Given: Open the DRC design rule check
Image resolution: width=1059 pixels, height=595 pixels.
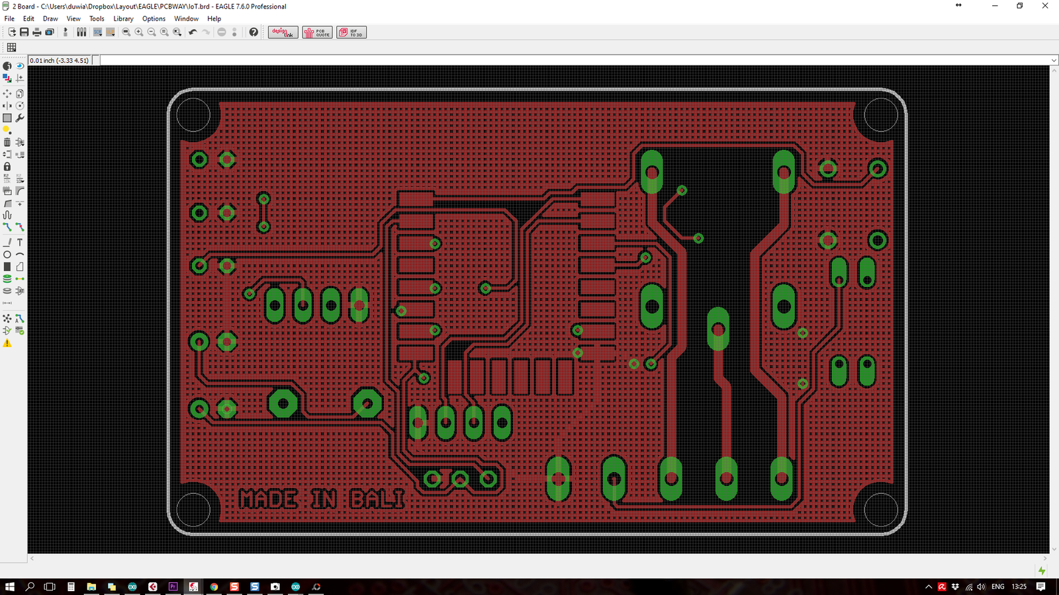Looking at the screenshot, I should [20, 331].
